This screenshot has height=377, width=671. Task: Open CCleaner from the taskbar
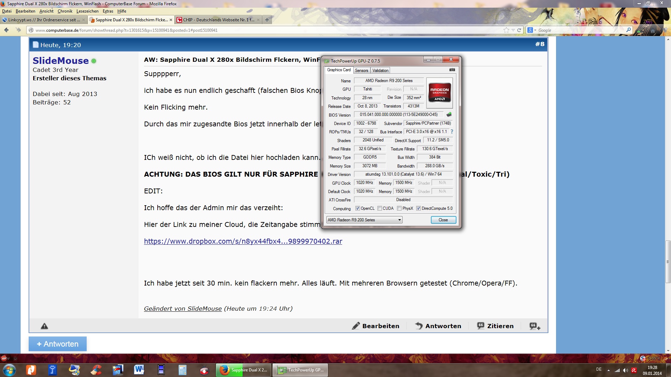point(96,370)
